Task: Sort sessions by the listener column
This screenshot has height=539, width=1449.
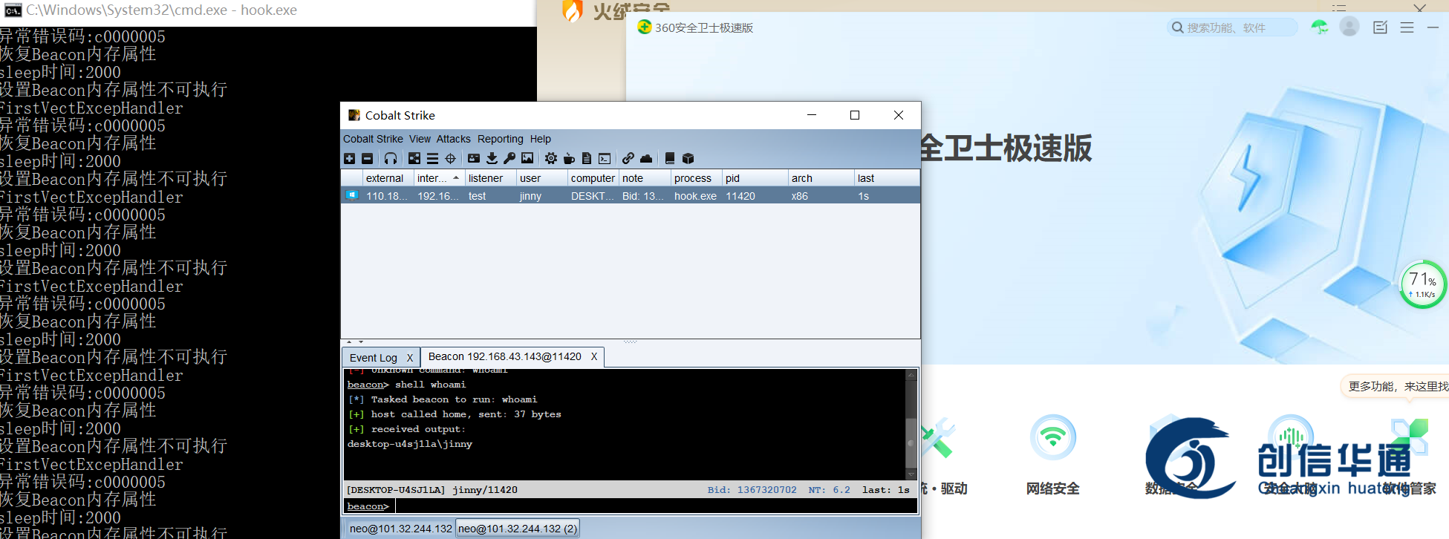Action: pyautogui.click(x=490, y=178)
